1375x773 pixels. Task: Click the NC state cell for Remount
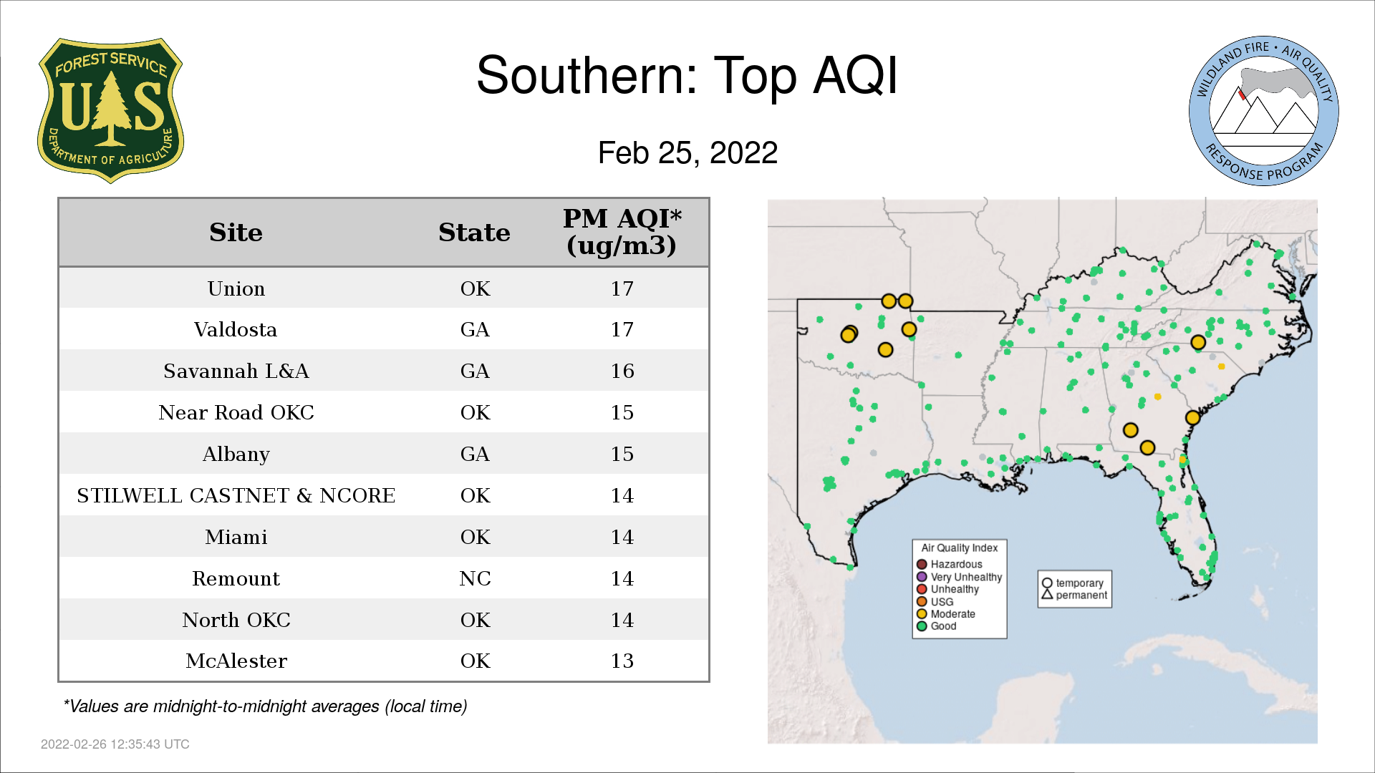point(475,578)
